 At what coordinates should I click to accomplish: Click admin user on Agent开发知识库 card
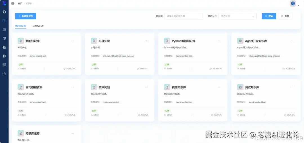241,69
